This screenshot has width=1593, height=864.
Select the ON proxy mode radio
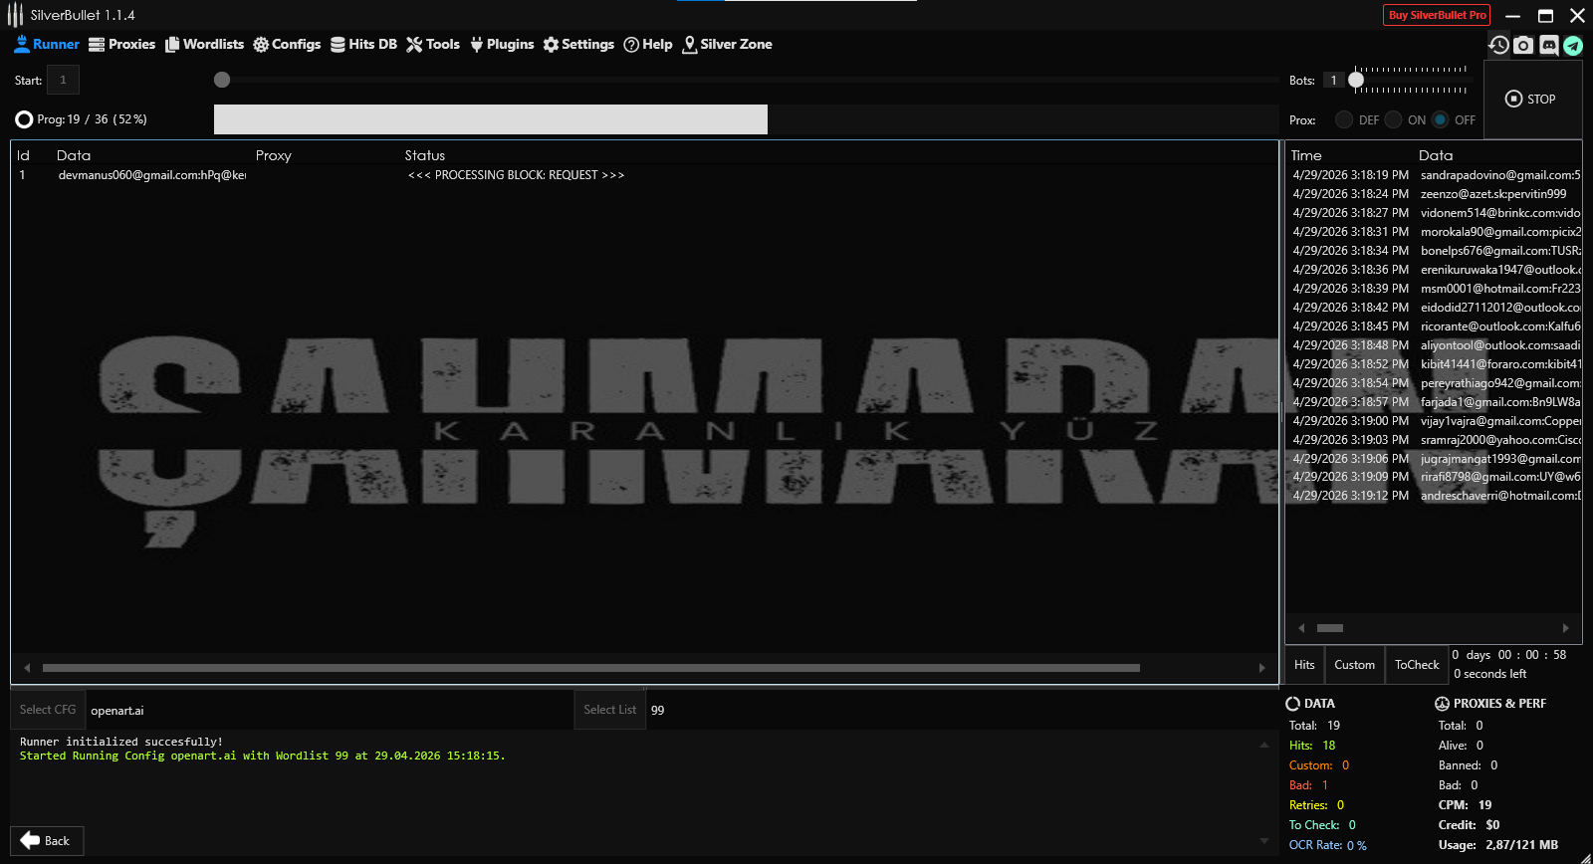[1393, 119]
